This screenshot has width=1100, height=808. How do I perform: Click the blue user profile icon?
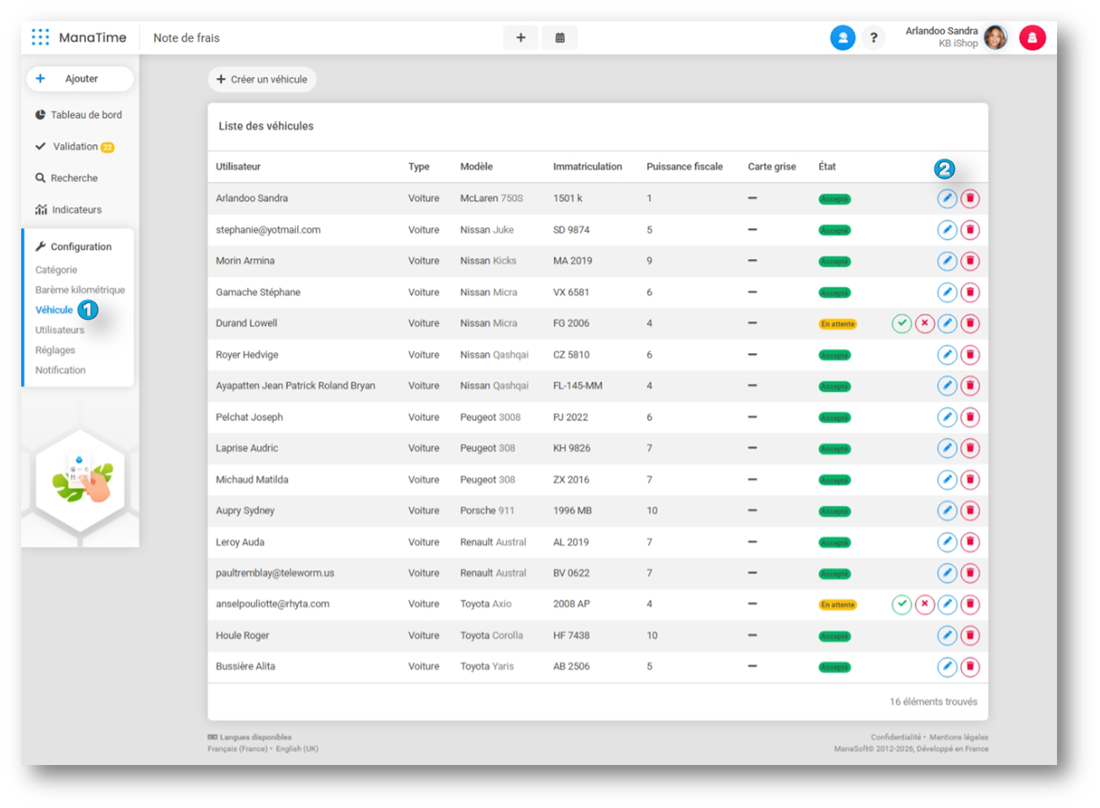(842, 38)
